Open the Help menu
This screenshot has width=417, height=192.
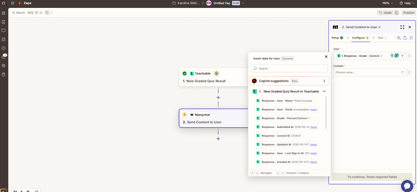click(x=407, y=3)
